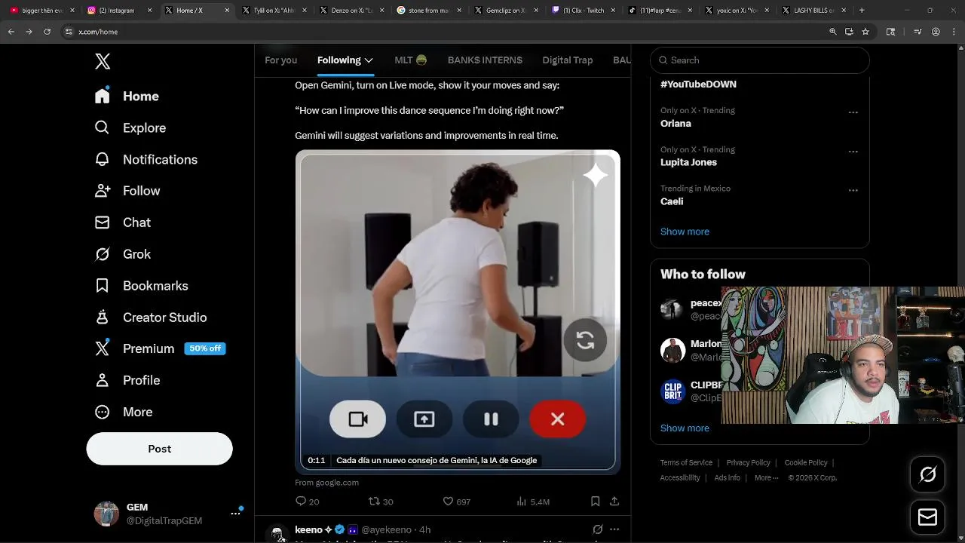Switch to the Digital Trap tab
Screen dimensions: 965x543
click(568, 60)
